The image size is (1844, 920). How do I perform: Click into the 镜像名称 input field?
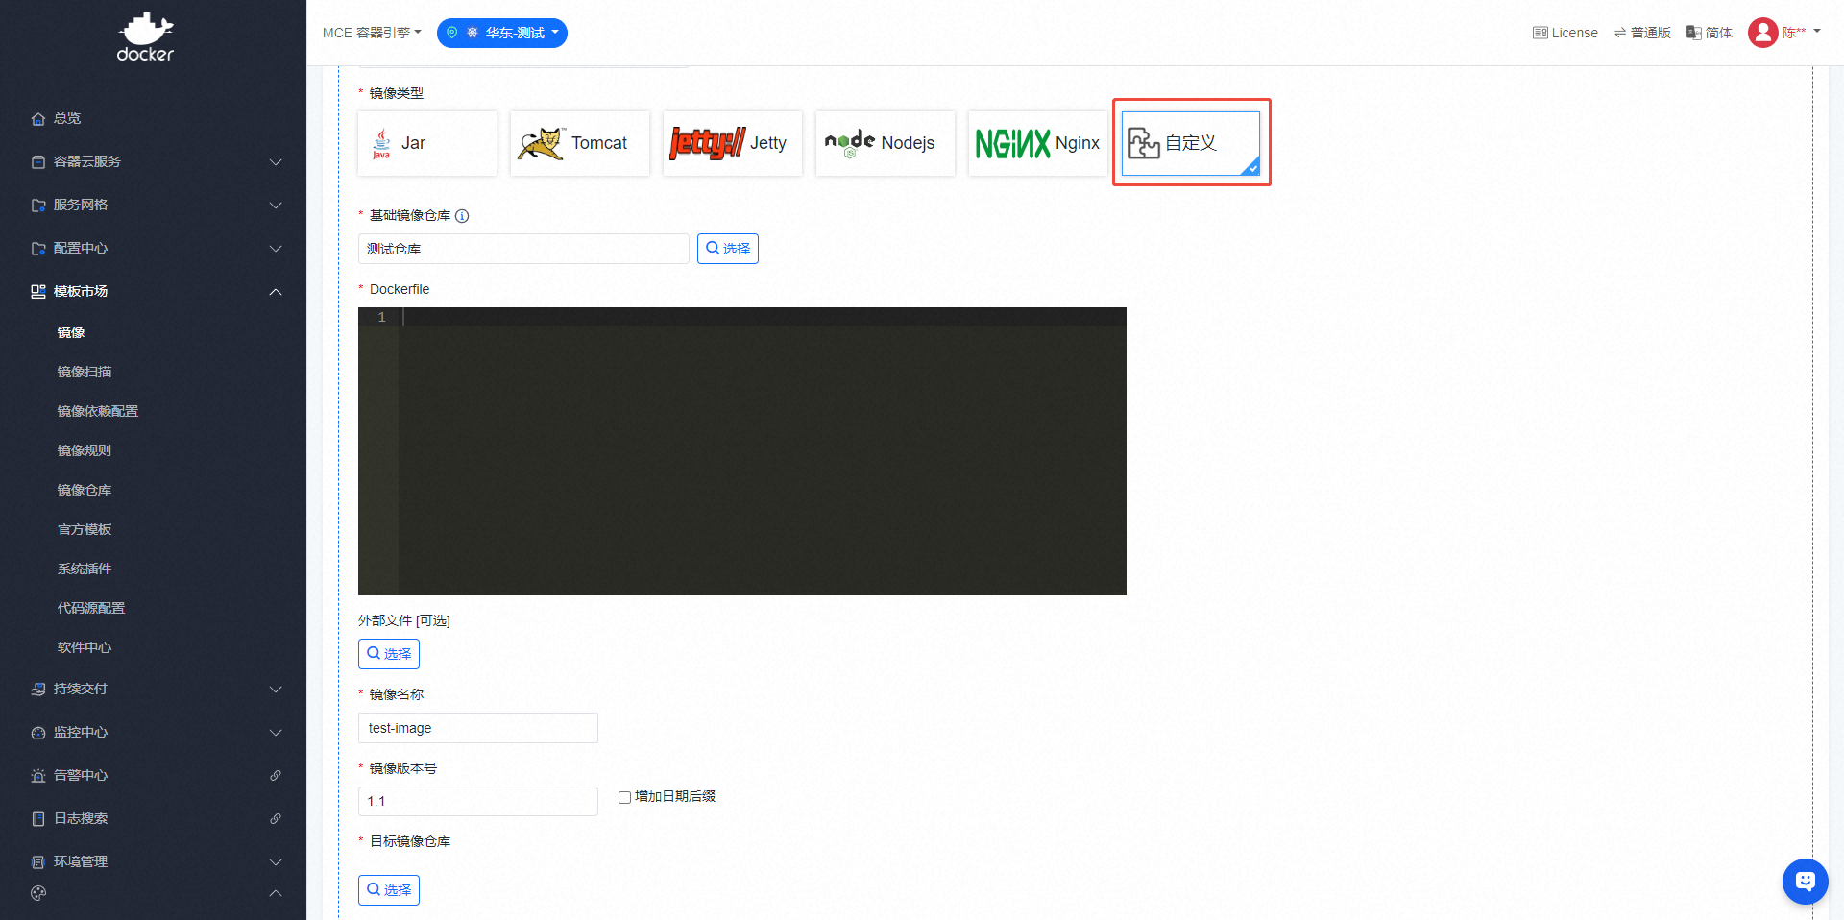[477, 728]
